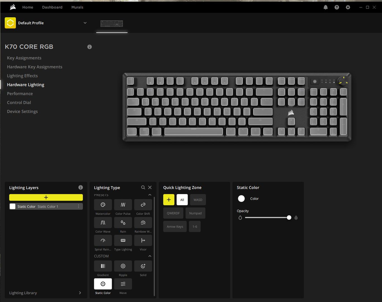
Task: Open the notifications bell
Action: [325, 7]
